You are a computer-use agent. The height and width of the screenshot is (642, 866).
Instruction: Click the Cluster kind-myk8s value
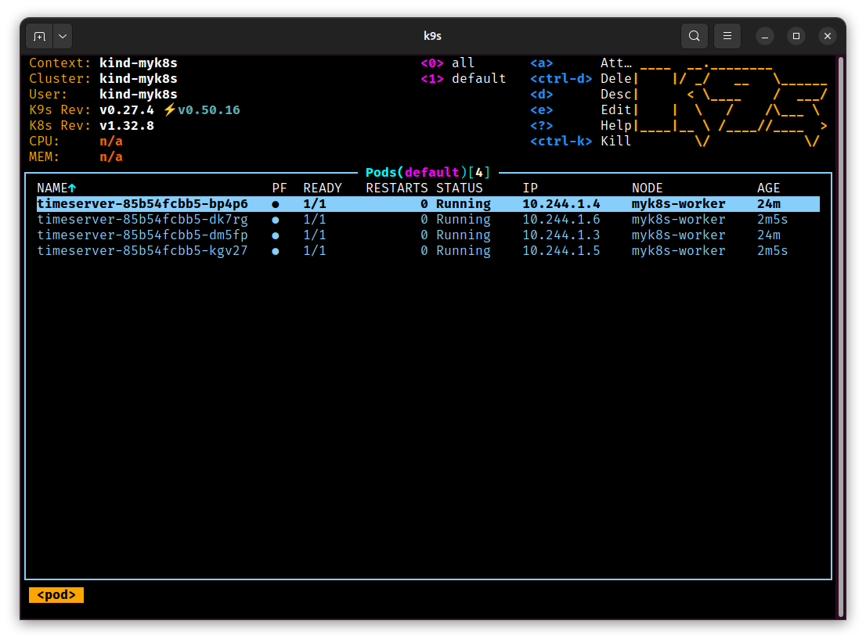pyautogui.click(x=138, y=79)
